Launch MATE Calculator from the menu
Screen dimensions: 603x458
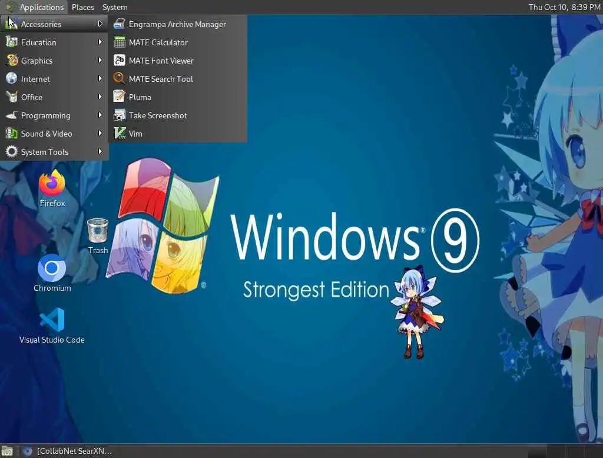point(178,42)
